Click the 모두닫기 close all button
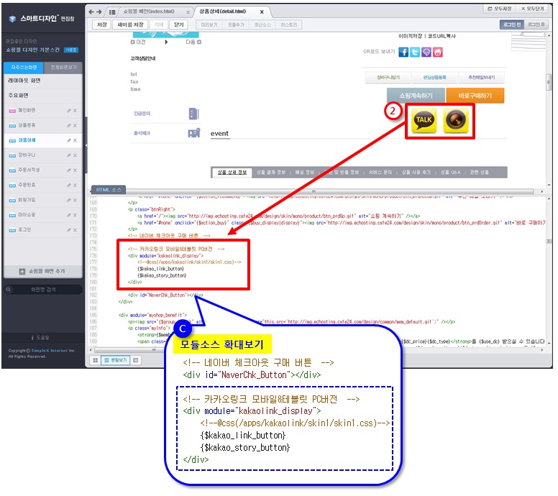Image resolution: width=558 pixels, height=496 pixels. pyautogui.click(x=533, y=9)
